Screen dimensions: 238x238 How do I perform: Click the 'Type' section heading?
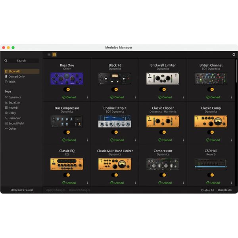8,92
